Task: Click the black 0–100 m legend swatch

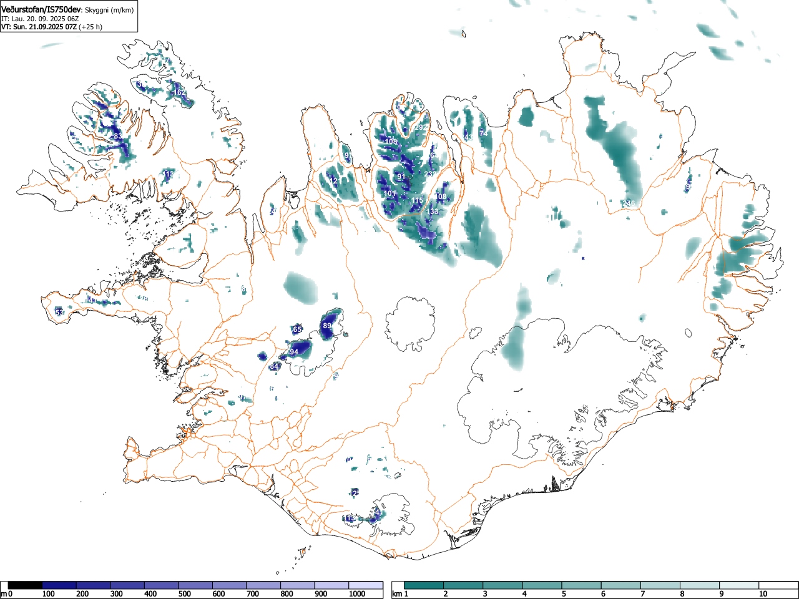Action: (26, 585)
